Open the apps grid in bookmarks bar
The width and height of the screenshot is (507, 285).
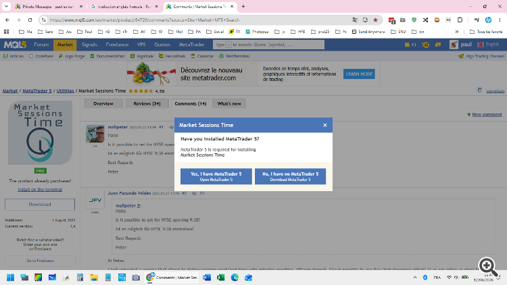click(7, 32)
